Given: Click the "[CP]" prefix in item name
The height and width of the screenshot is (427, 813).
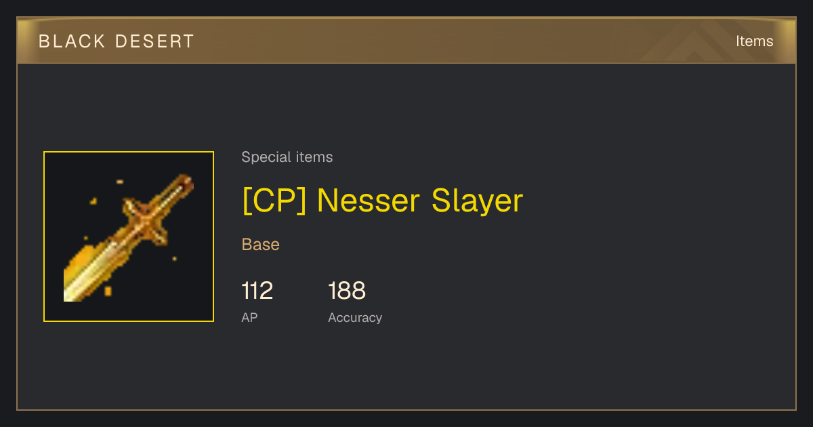Looking at the screenshot, I should [274, 201].
